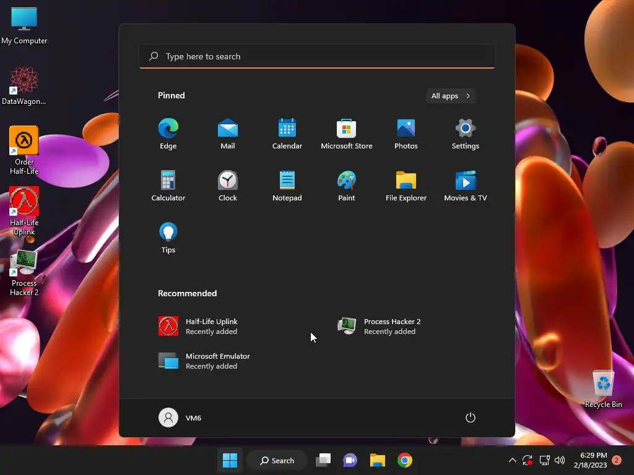Select My Computer desktop icon
Image resolution: width=634 pixels, height=475 pixels.
click(x=24, y=25)
